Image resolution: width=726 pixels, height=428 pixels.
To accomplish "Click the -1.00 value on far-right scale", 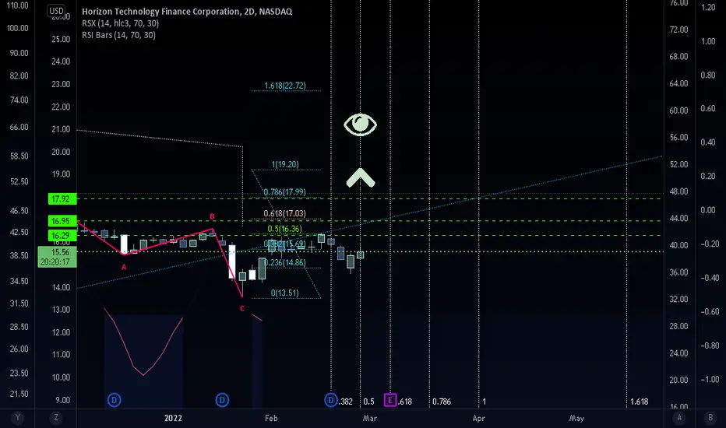I will (710, 380).
